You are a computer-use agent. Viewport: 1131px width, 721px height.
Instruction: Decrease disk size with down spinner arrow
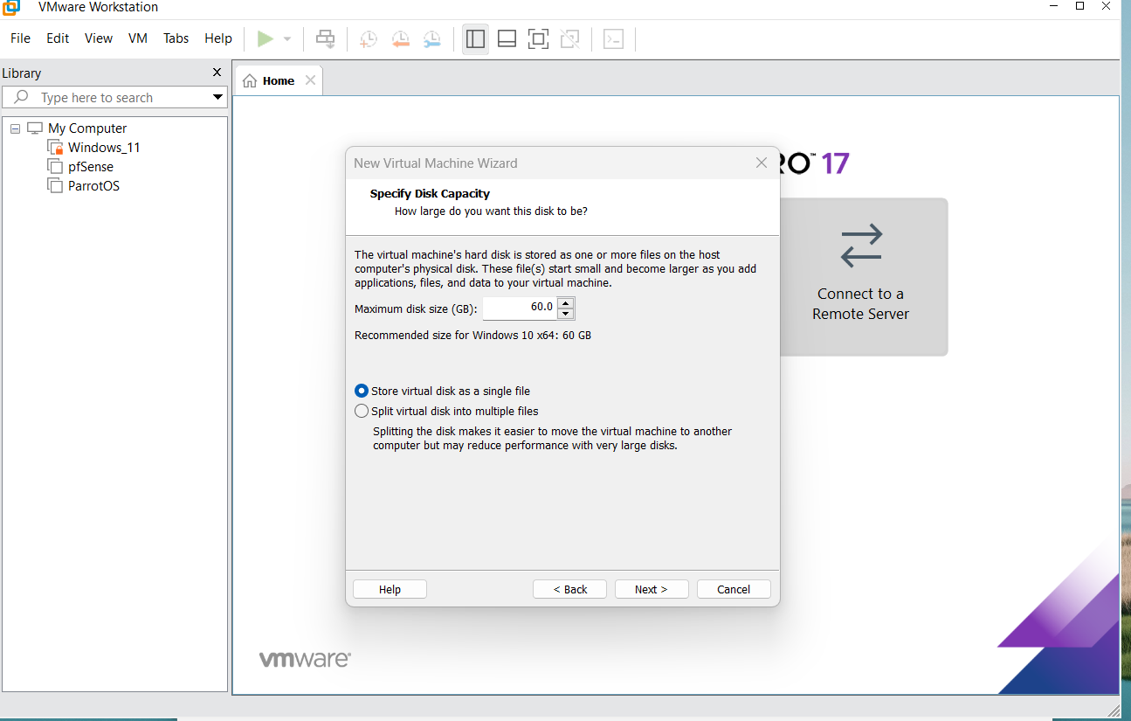click(x=566, y=314)
